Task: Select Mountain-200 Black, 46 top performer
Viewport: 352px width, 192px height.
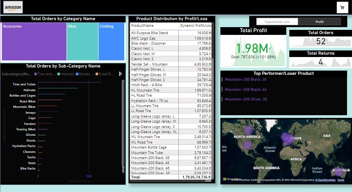Action: point(246,90)
